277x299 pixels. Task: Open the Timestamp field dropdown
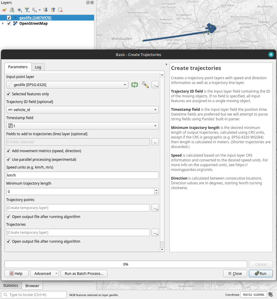pos(82,126)
